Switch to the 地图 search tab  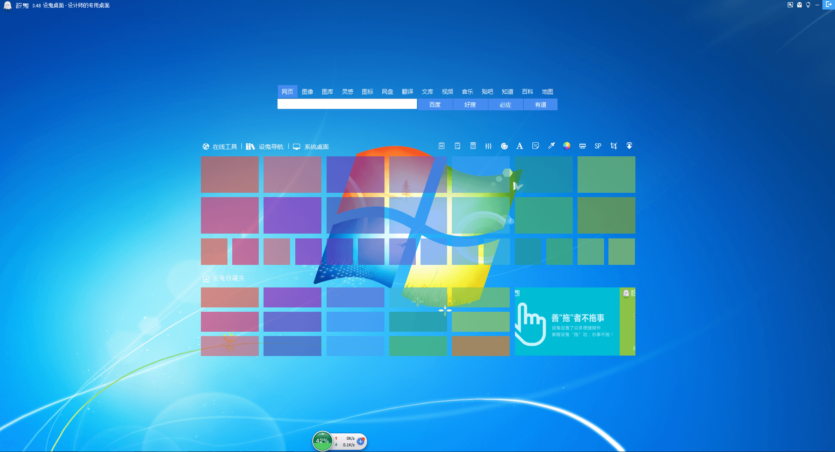(x=548, y=92)
